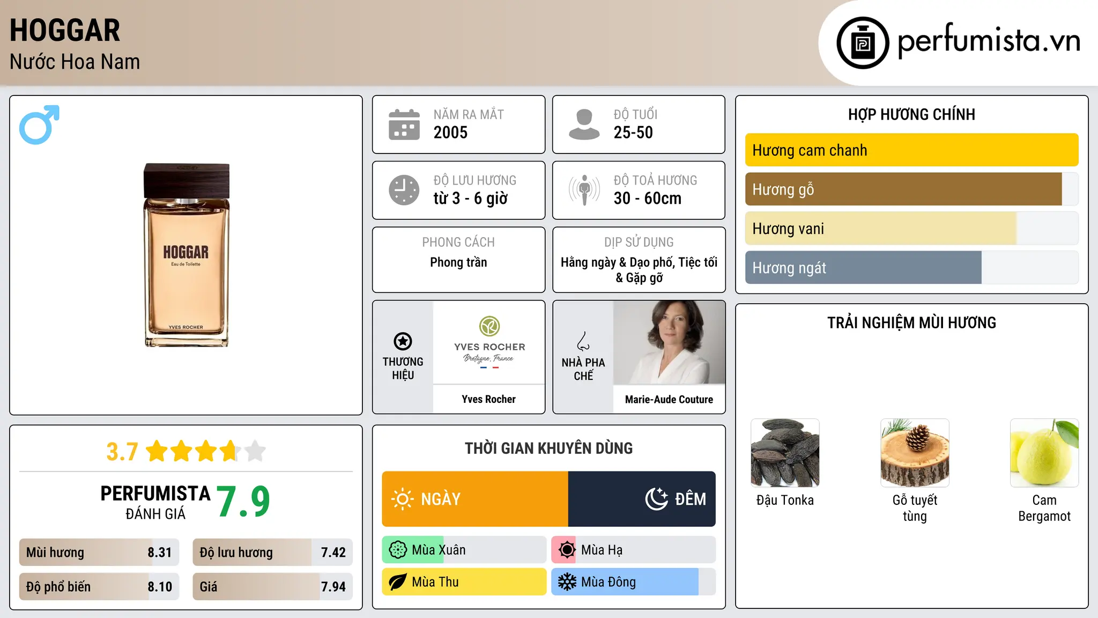The image size is (1098, 618).
Task: Click the Mùa Hạ season bar
Action: tap(633, 550)
